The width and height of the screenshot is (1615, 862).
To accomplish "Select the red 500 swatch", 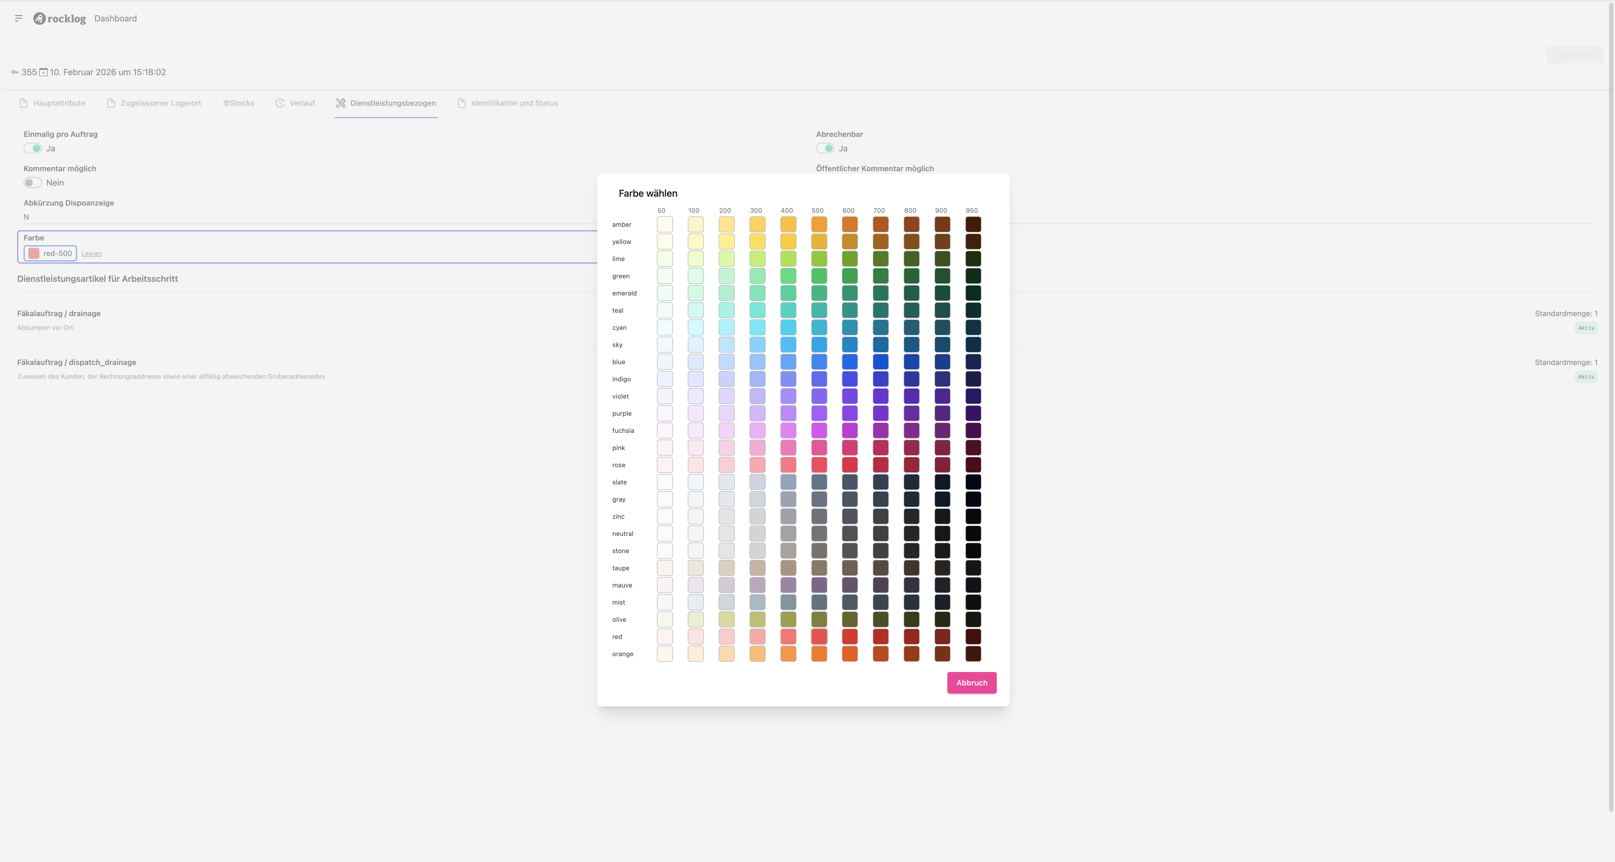I will tap(819, 636).
